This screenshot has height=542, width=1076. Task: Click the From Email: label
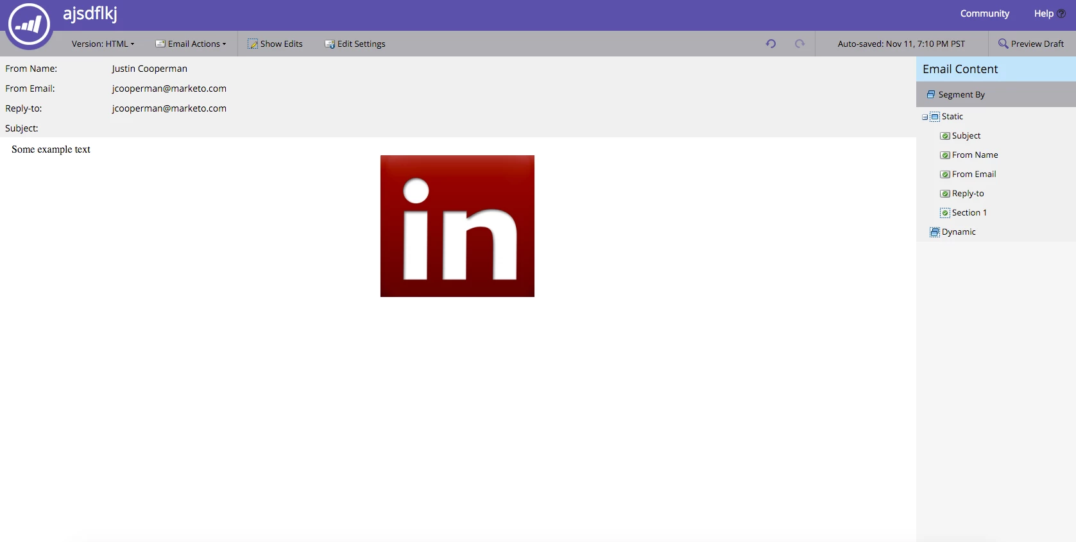(30, 89)
